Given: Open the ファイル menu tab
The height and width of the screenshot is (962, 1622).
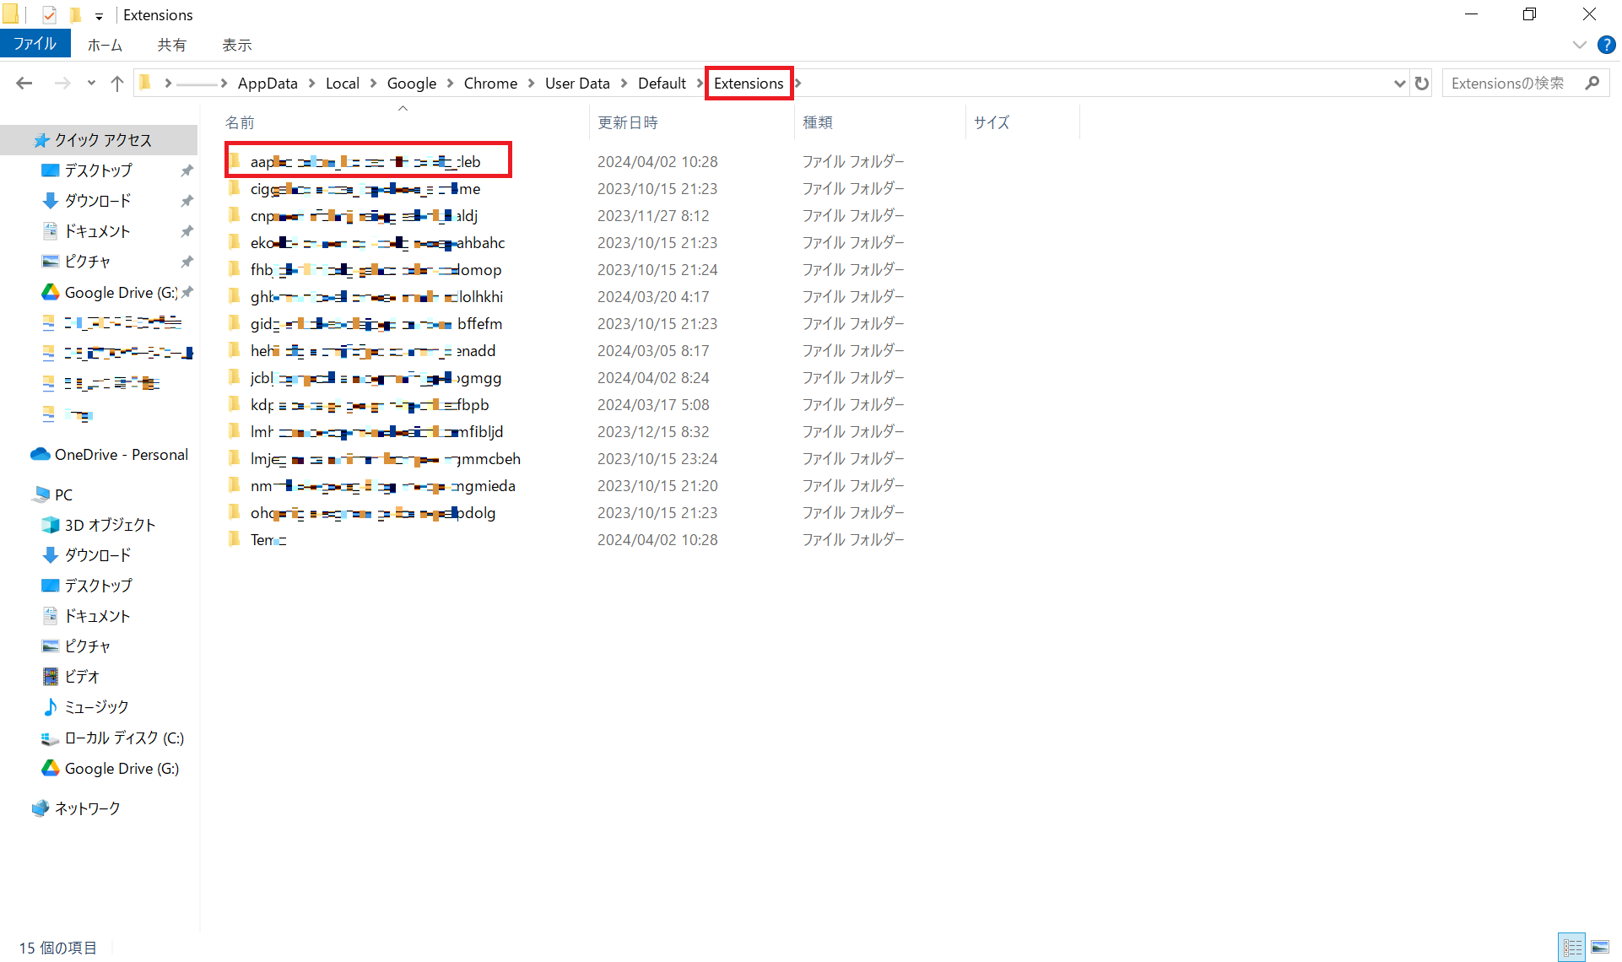Looking at the screenshot, I should 35,44.
